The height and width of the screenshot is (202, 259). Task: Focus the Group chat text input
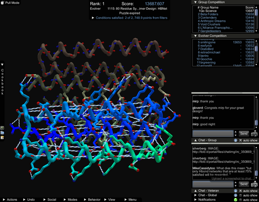coord(213,133)
